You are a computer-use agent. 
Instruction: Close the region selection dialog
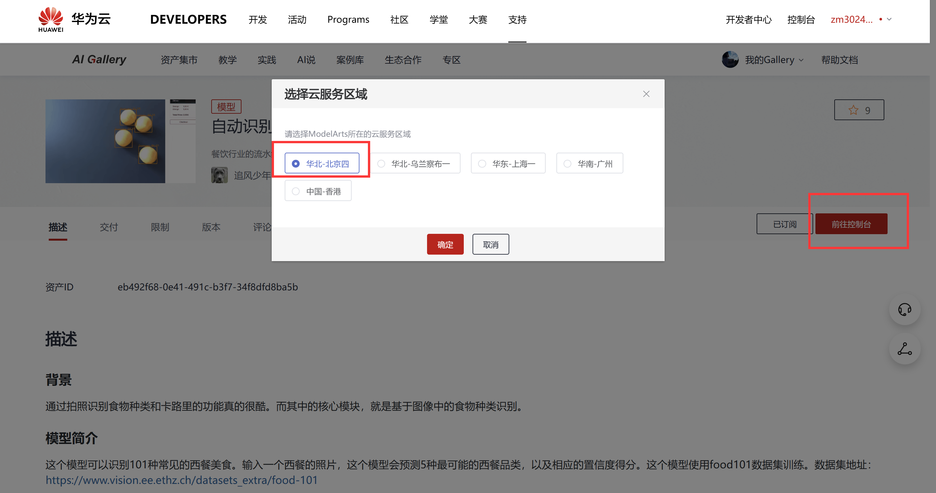pyautogui.click(x=646, y=94)
